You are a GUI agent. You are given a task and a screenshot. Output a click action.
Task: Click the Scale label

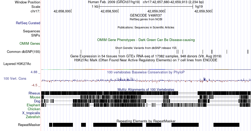36,7
